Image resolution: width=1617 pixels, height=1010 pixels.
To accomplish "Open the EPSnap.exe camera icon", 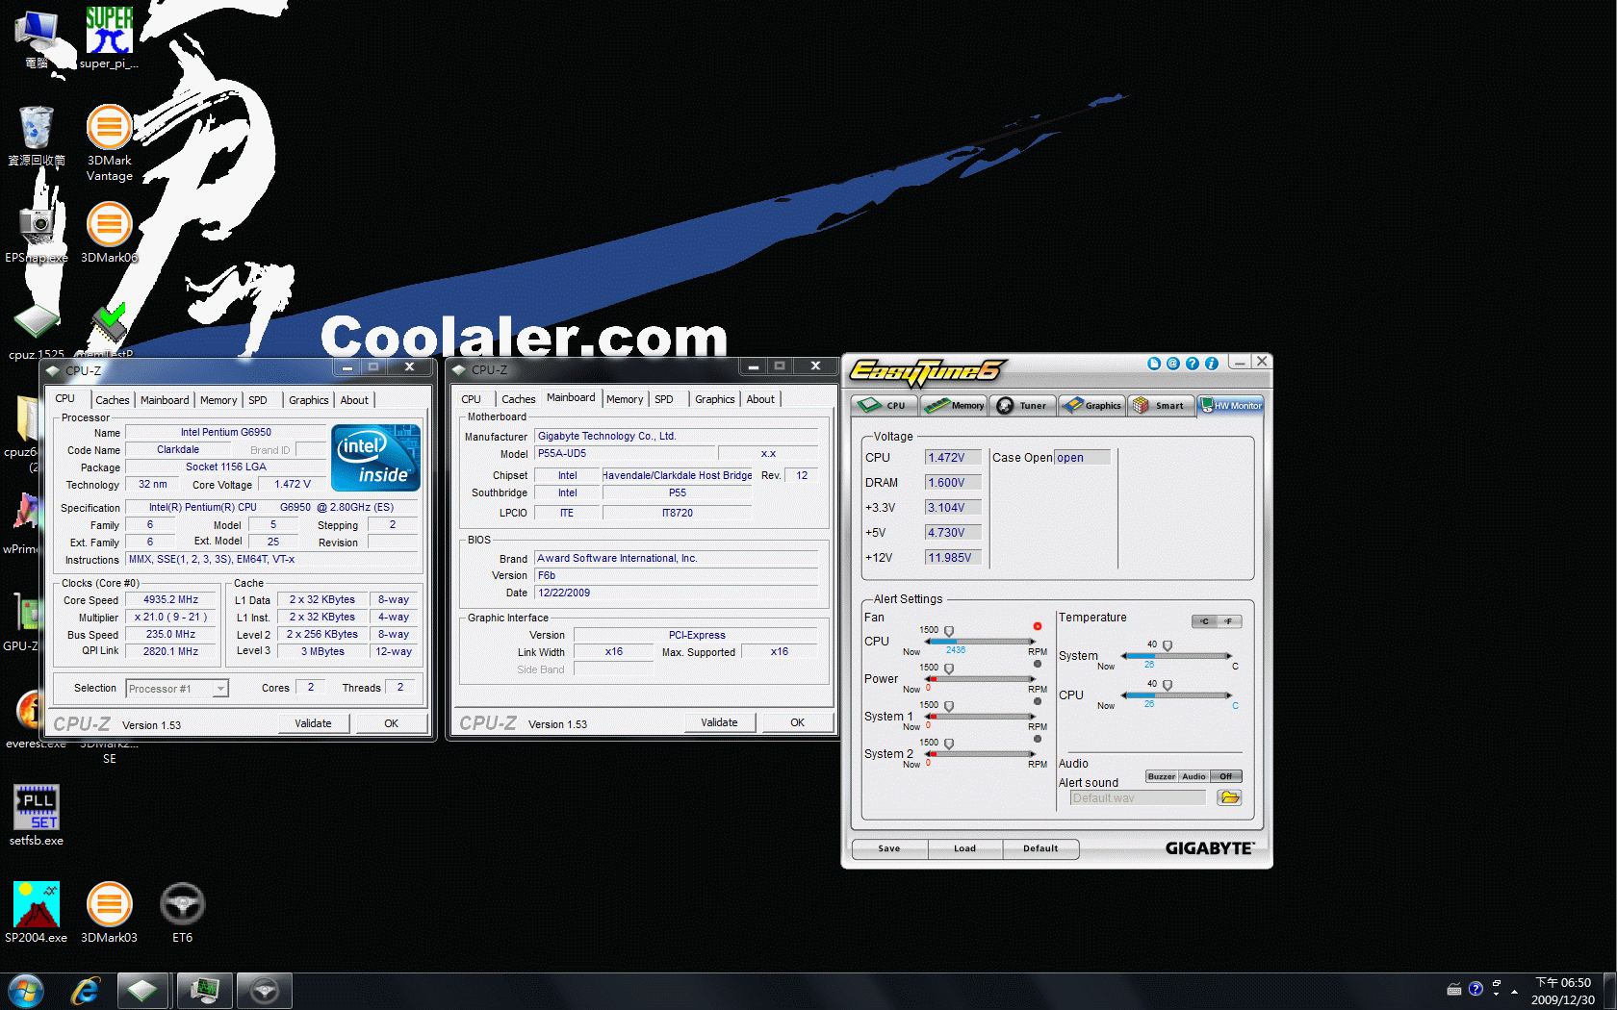I will pos(37,232).
